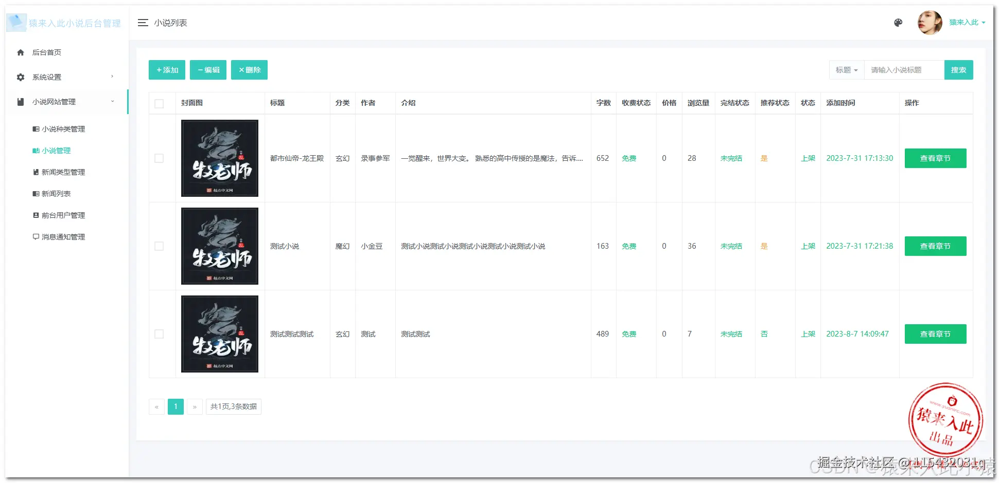Click the user avatar picture
The image size is (999, 483).
pos(930,23)
